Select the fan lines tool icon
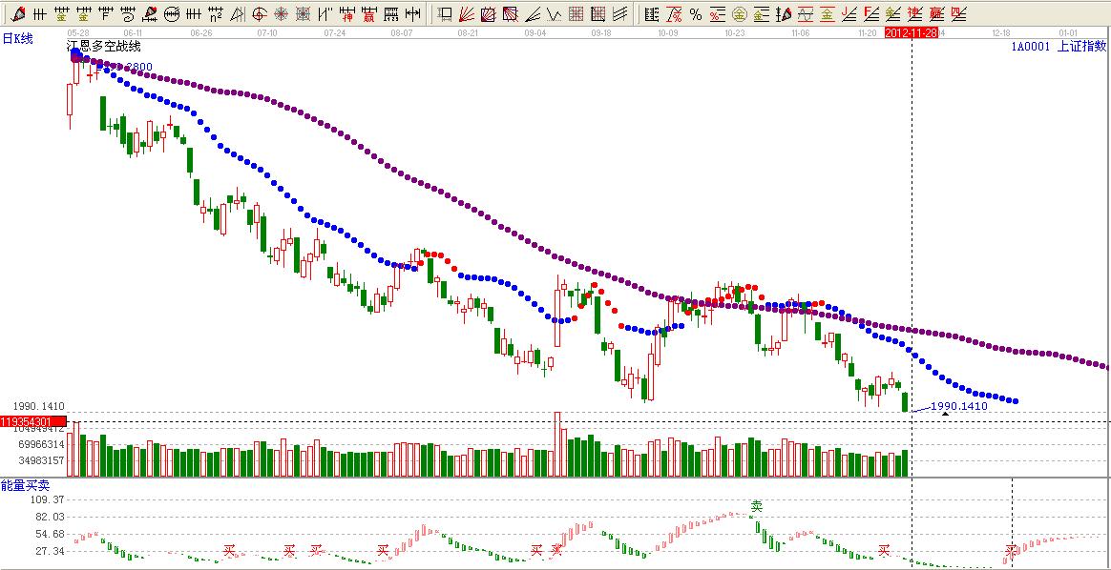The image size is (1111, 570). pos(467,14)
